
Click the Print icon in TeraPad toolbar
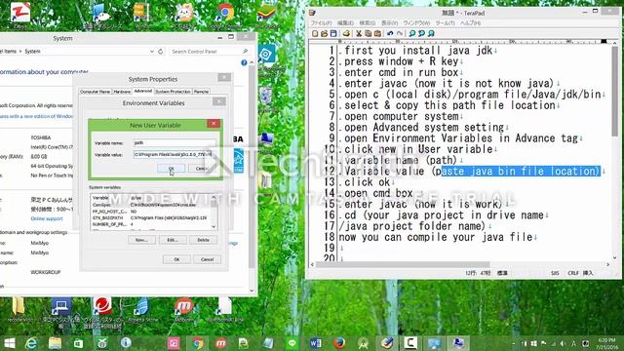coord(346,34)
